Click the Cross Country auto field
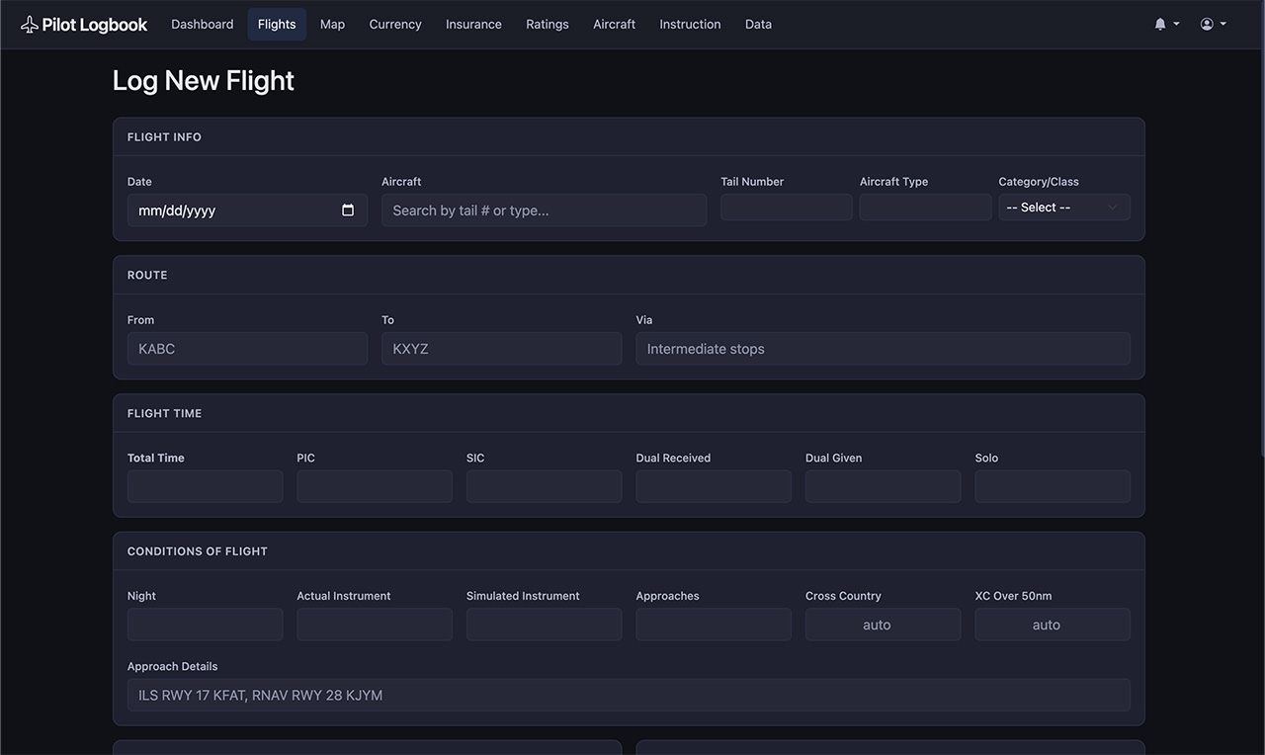 pos(883,624)
